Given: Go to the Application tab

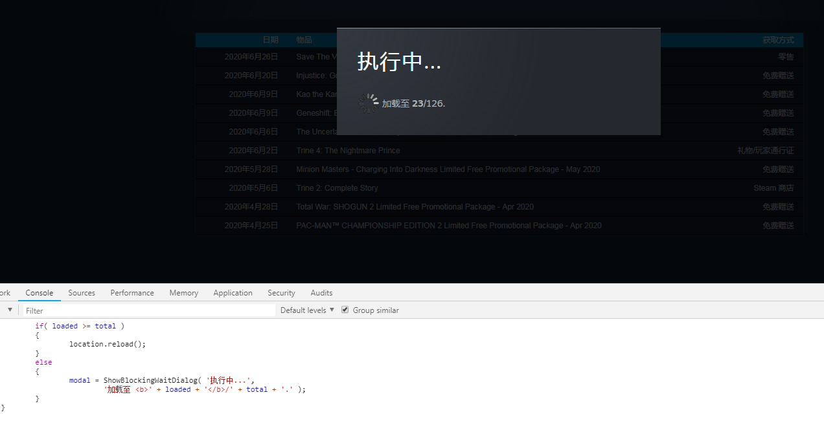Looking at the screenshot, I should pyautogui.click(x=233, y=293).
